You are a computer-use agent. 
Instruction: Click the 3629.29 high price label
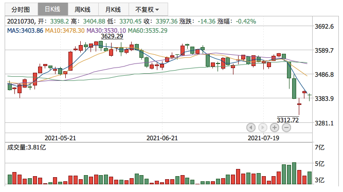112,36
